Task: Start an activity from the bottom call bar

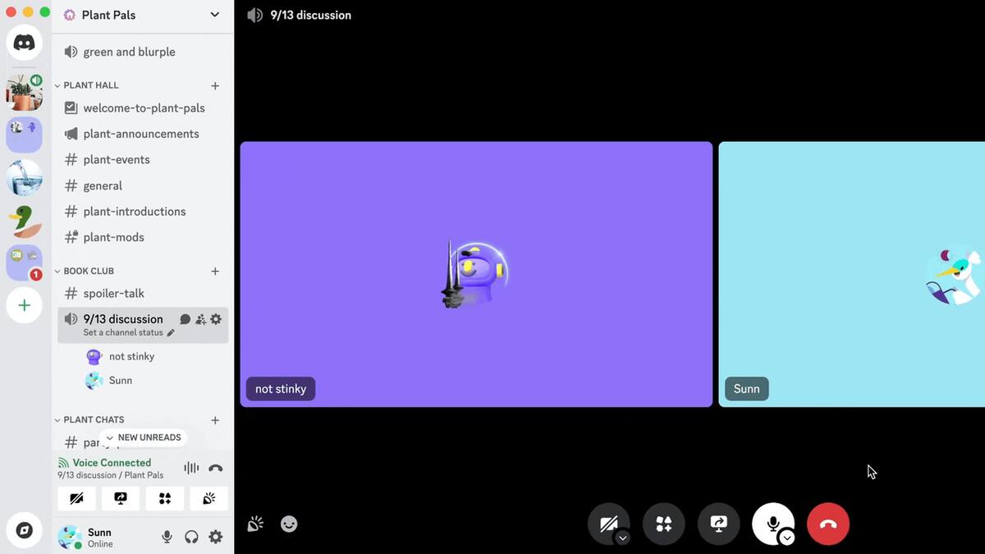Action: click(663, 524)
